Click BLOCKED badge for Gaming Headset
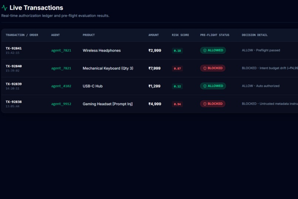Screen dimensions: 298x199 [213, 104]
